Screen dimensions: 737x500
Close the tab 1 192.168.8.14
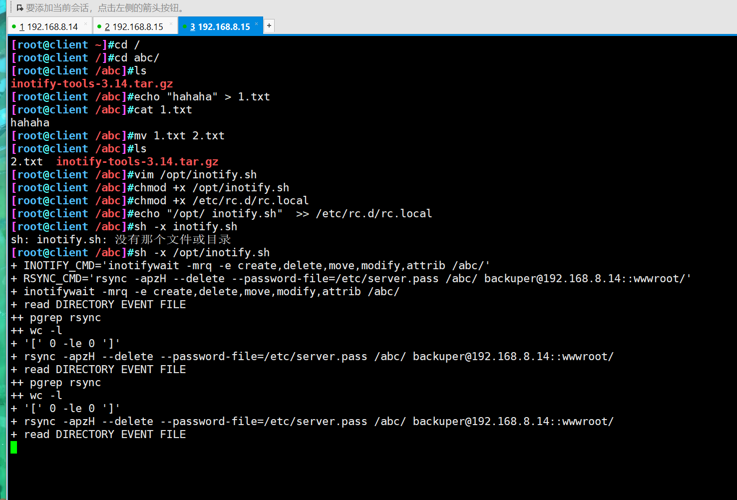pyautogui.click(x=86, y=23)
